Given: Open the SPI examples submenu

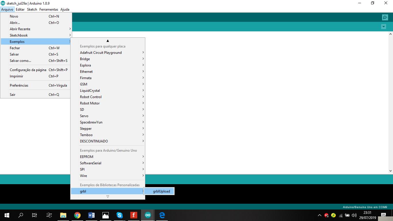Looking at the screenshot, I should [x=108, y=169].
